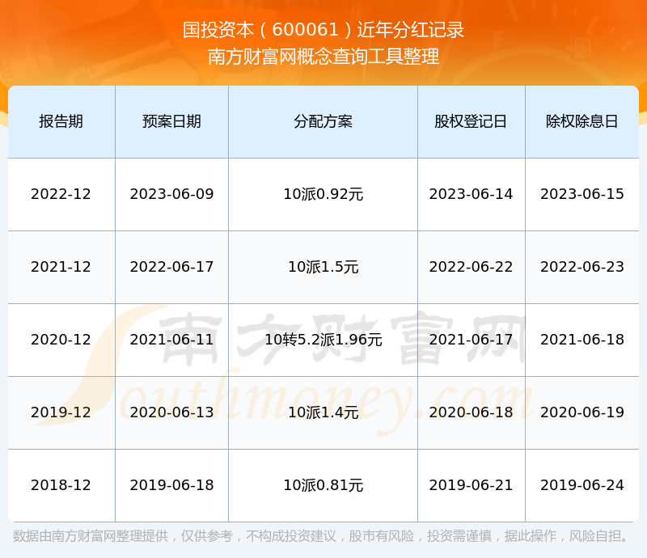Click the 报告期 column header

point(61,121)
